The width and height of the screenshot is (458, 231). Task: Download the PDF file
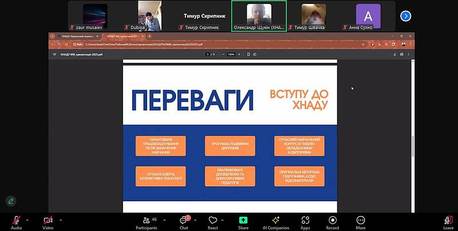pyautogui.click(x=394, y=54)
